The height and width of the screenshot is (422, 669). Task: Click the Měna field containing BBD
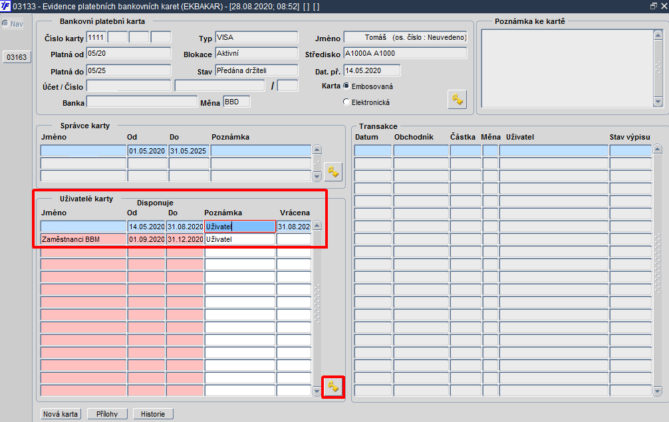[236, 102]
